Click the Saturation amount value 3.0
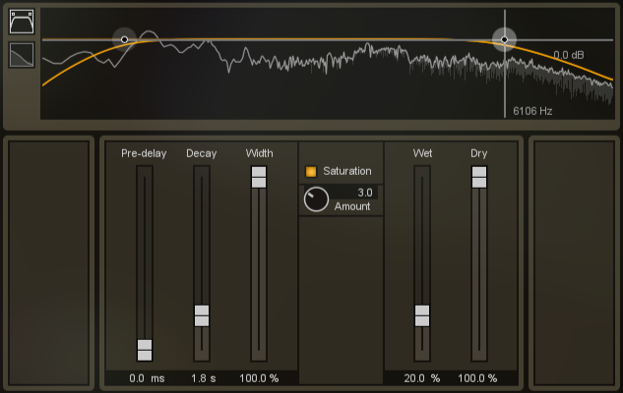This screenshot has height=393, width=623. tap(365, 193)
